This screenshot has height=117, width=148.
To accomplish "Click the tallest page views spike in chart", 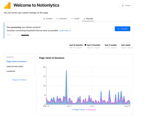I will (x=66, y=70).
